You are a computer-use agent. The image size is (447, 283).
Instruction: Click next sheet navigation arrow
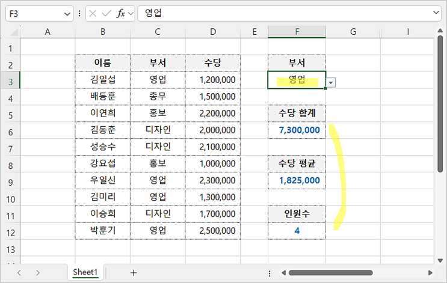(38, 273)
